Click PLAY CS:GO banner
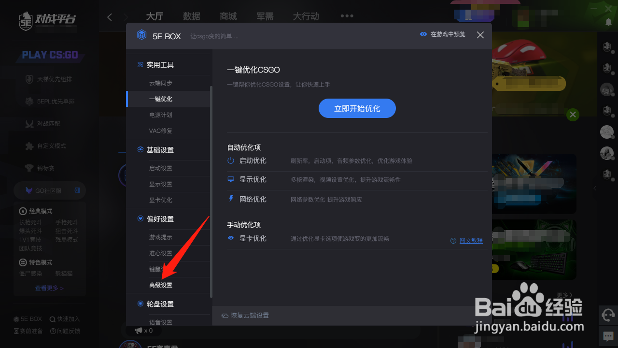This screenshot has height=348, width=618. [50, 55]
